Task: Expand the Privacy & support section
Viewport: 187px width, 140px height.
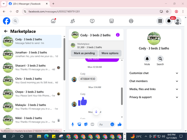Action: point(154,97)
